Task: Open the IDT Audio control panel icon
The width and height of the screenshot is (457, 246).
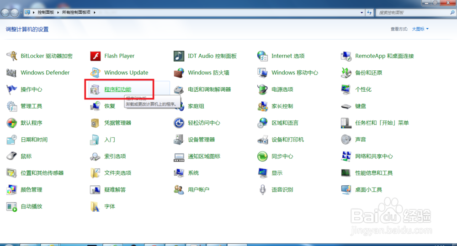Action: tap(179, 56)
